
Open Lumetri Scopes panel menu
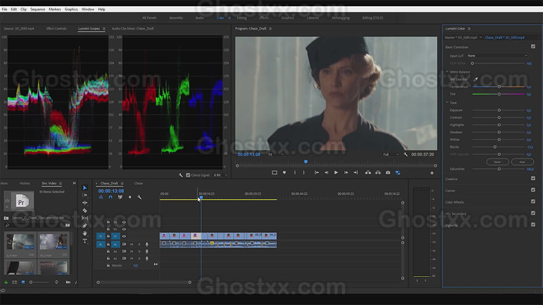[104, 29]
